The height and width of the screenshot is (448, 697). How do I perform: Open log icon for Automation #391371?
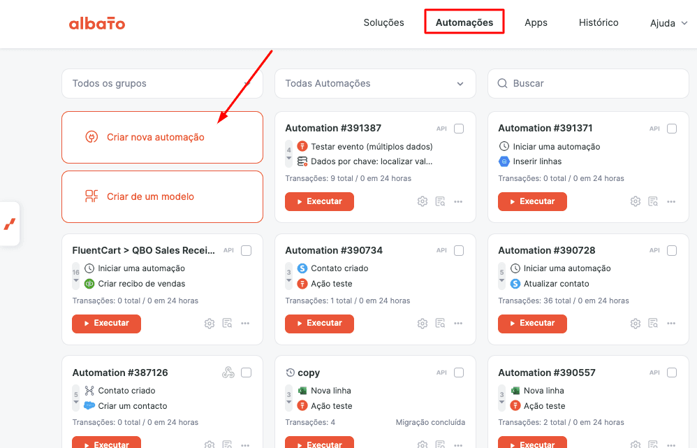pyautogui.click(x=653, y=201)
